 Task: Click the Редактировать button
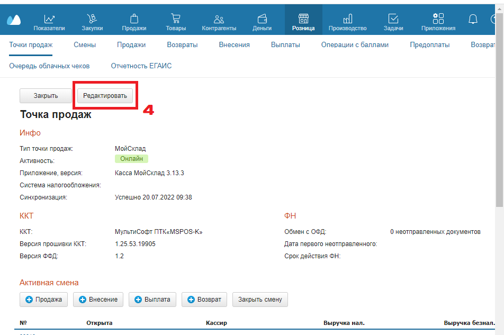point(105,96)
